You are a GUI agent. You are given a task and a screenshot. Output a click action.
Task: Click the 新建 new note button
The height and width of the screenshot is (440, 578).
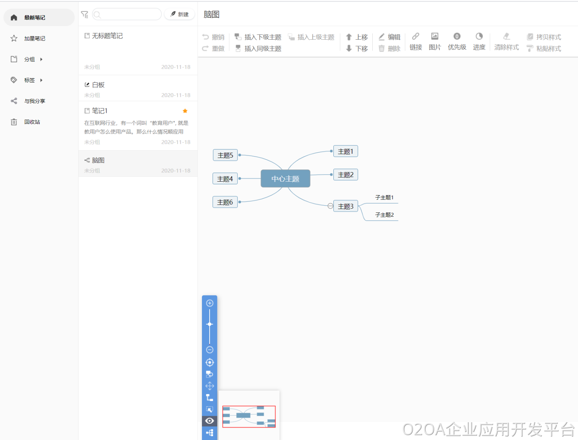coord(180,14)
